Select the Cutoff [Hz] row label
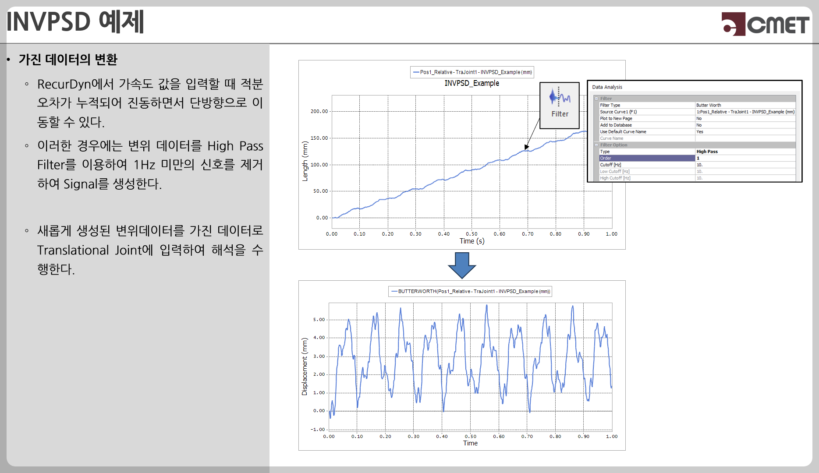This screenshot has width=819, height=473. coord(610,165)
